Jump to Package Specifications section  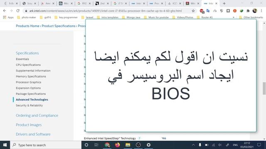[x=31, y=94]
